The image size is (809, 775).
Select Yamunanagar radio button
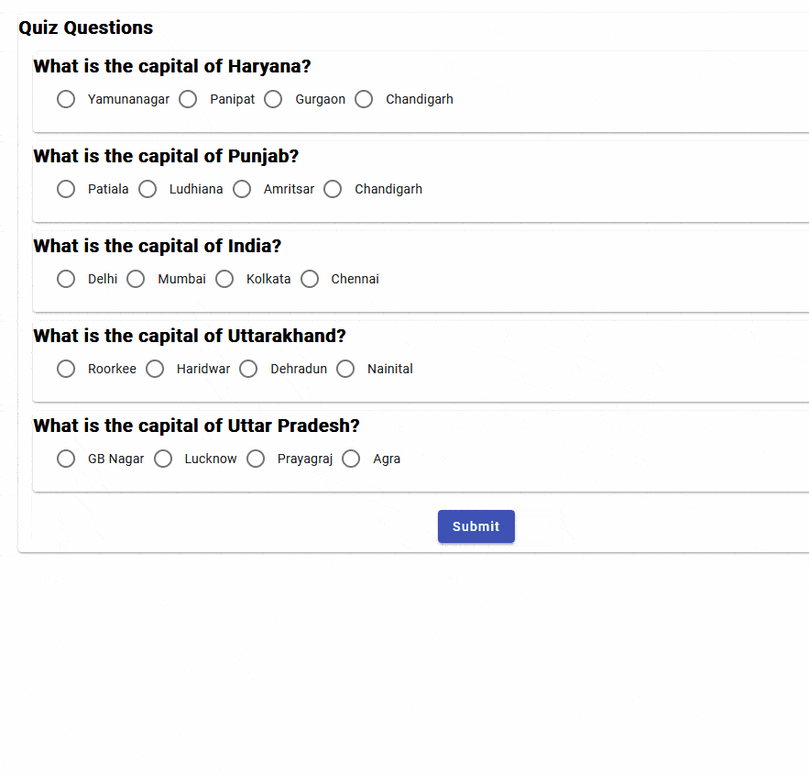pos(66,99)
